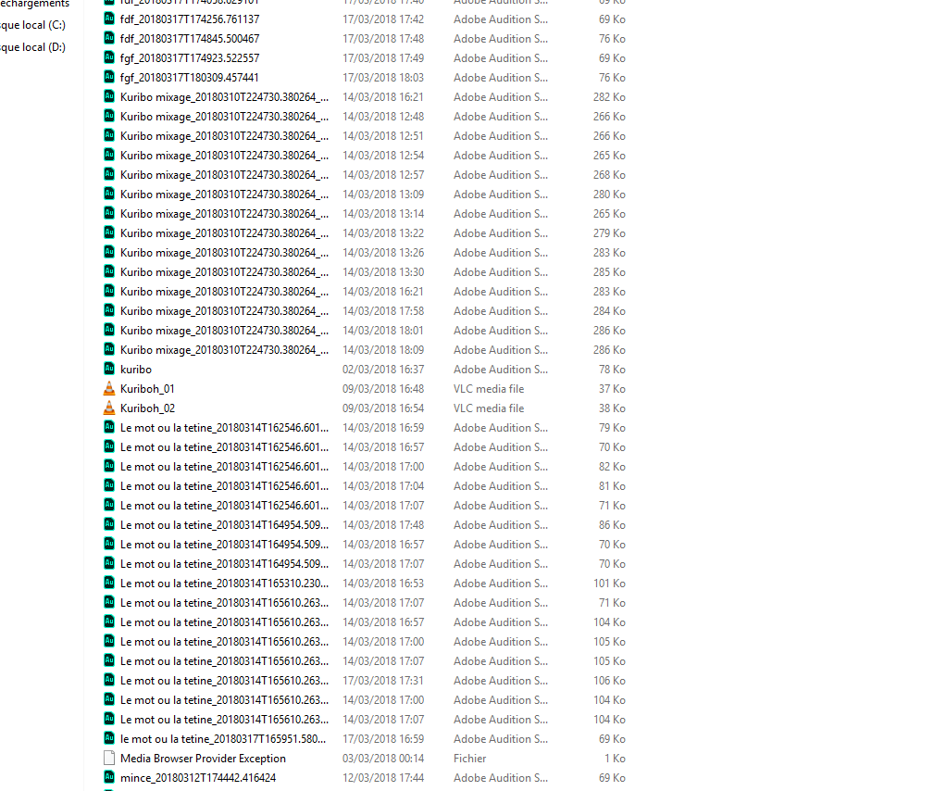Select the icon of Kuribo mixage modified at 13:09
The width and height of the screenshot is (934, 791).
pyautogui.click(x=109, y=194)
